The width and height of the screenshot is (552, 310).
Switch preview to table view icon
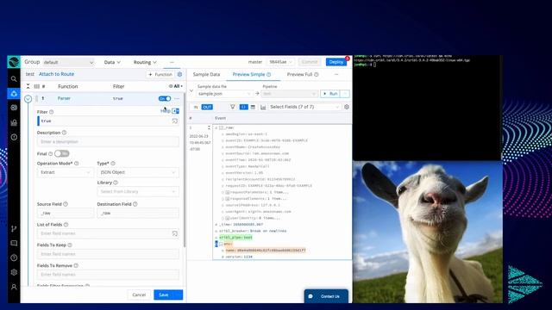253,107
